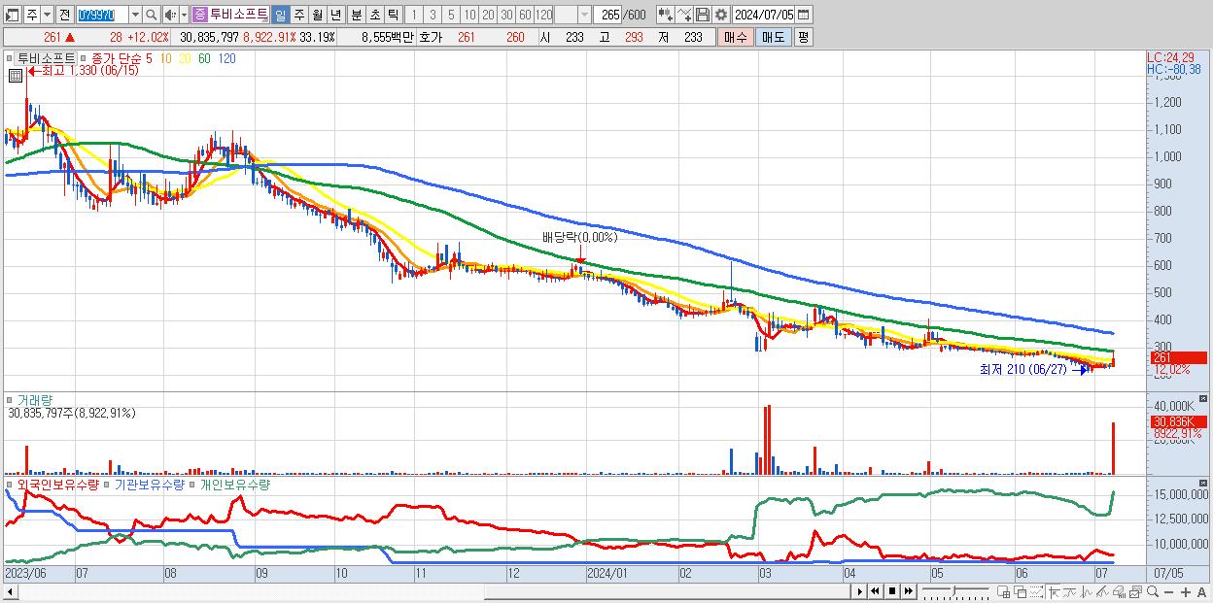Click the data table grid icon at chart corner
The image size is (1213, 603).
(x=16, y=76)
